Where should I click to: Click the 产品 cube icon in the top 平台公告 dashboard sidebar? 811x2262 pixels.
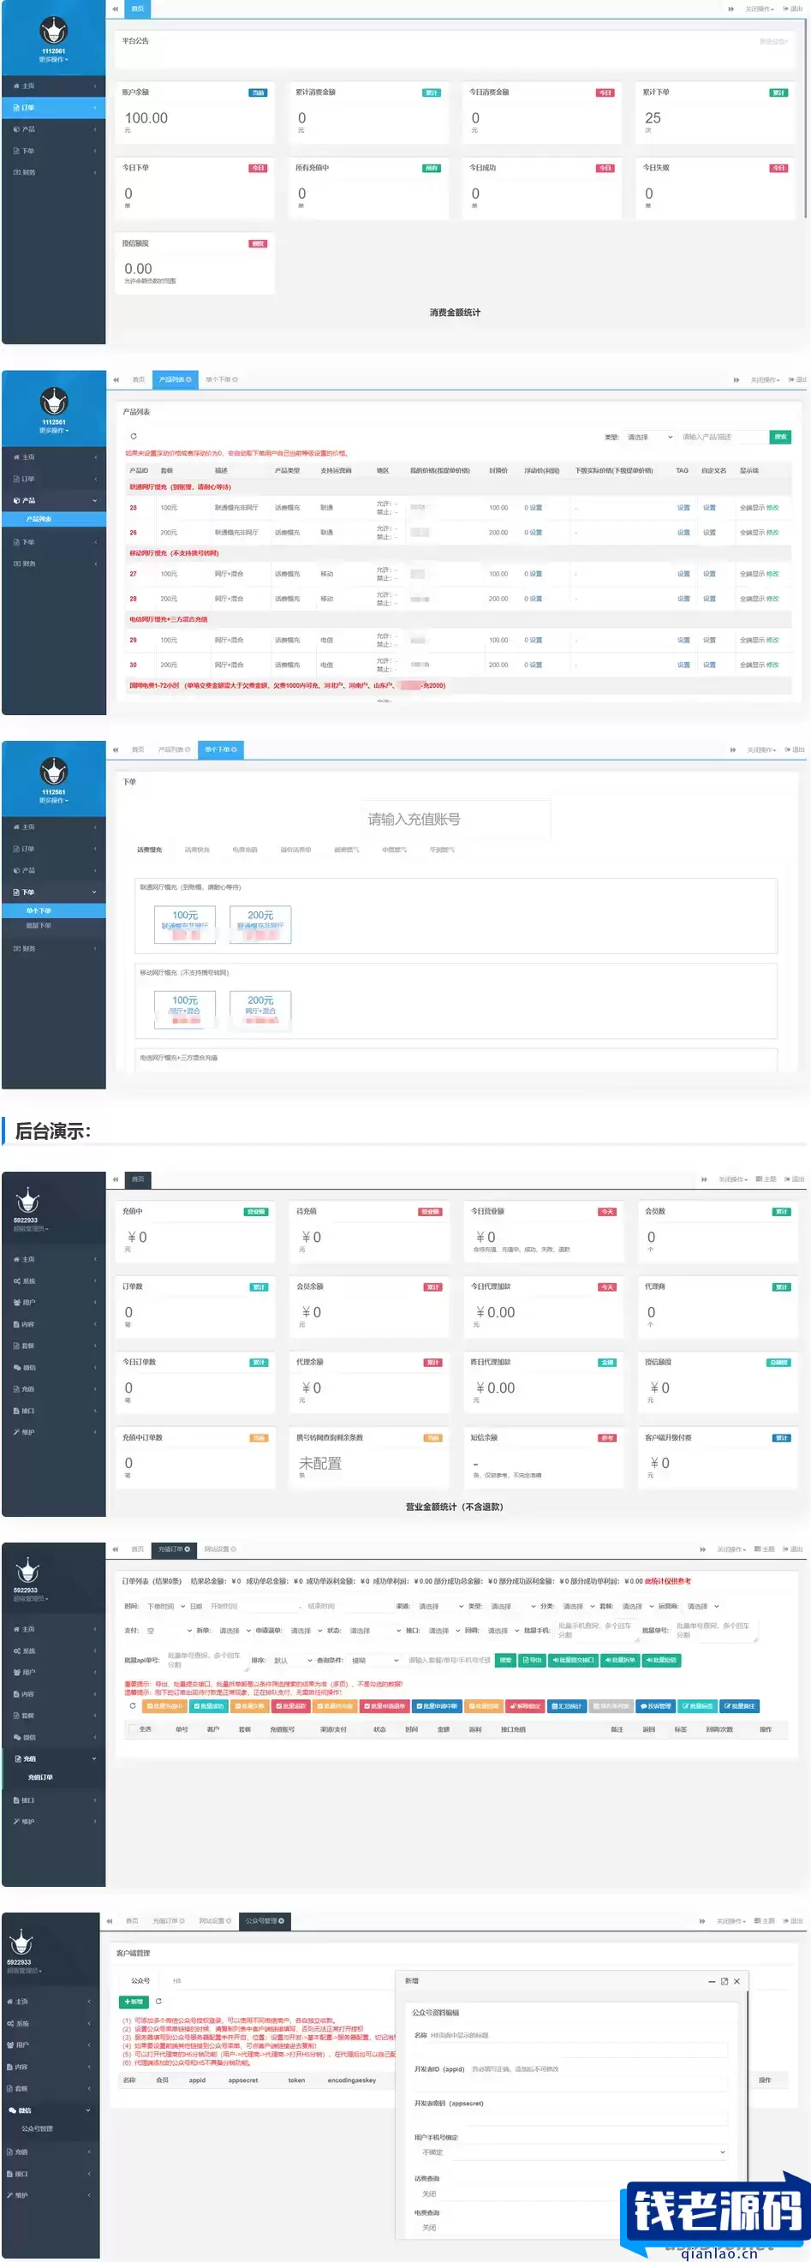tap(16, 129)
